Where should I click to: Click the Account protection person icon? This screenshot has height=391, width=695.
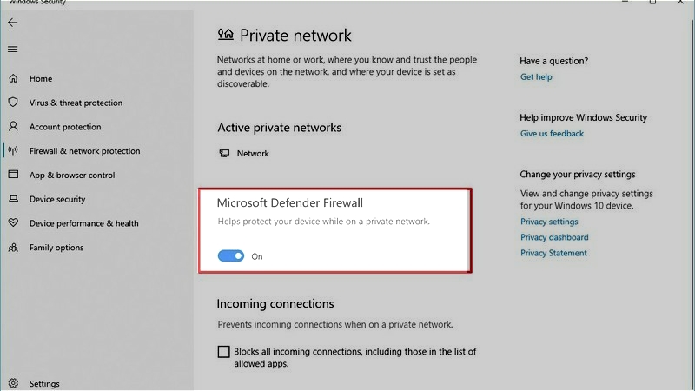pos(13,127)
